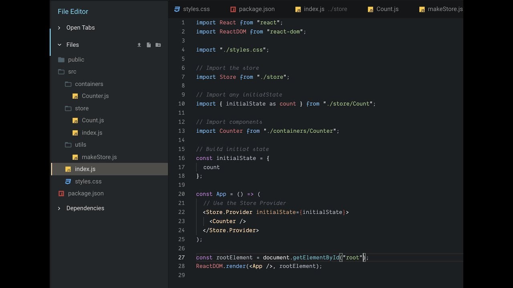Click the public folder icon
The image size is (513, 288).
61,60
